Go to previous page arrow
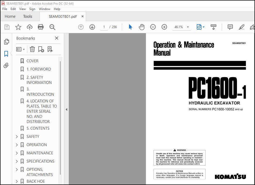 (81, 27)
